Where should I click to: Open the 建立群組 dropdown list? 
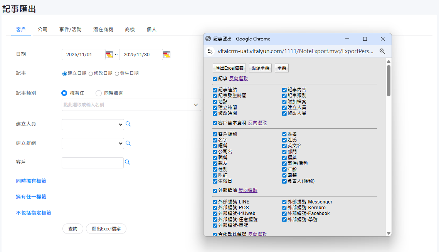(93, 143)
